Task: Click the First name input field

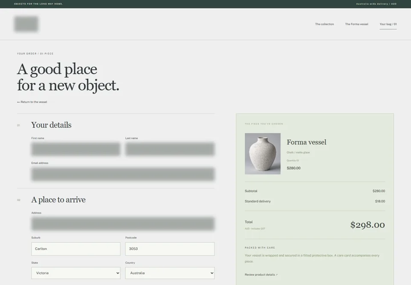Action: (x=76, y=149)
